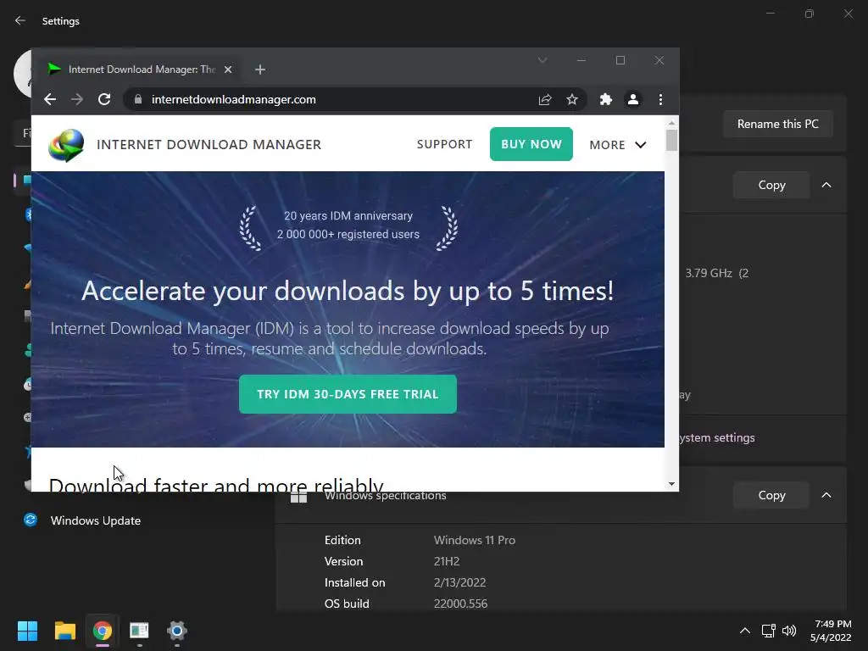Screen dimensions: 868x651
Task: Open File Explorer from taskbar
Action: (x=64, y=631)
